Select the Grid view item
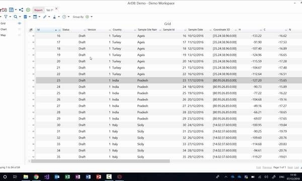 click(x=3, y=23)
